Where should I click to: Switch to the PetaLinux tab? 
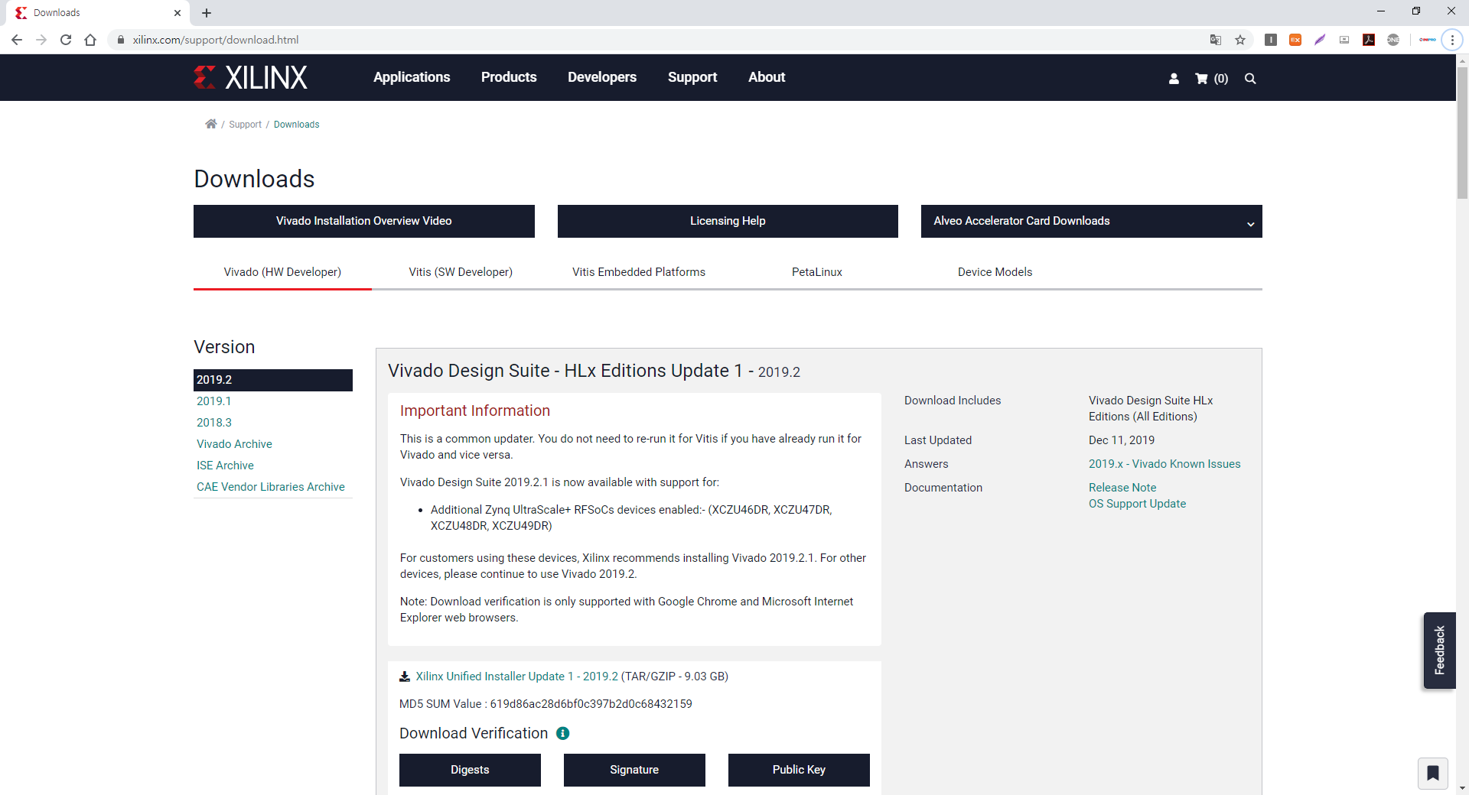tap(817, 272)
